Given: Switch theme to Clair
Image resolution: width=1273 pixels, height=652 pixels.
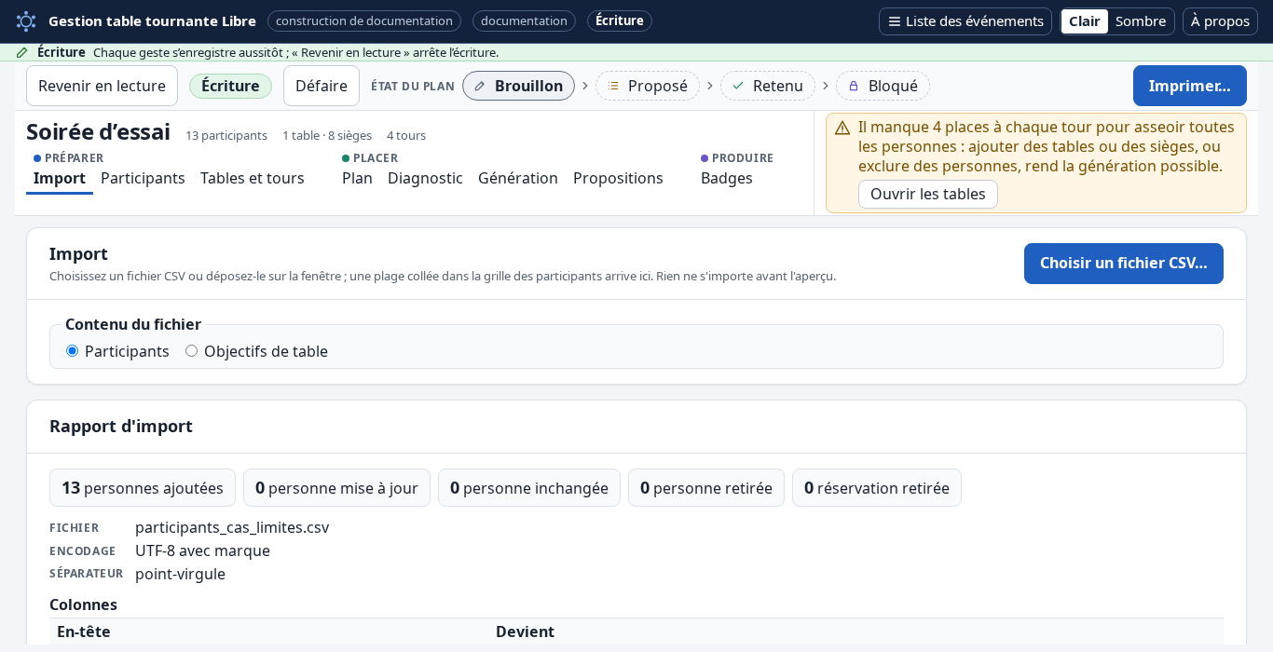Looking at the screenshot, I should [x=1085, y=21].
